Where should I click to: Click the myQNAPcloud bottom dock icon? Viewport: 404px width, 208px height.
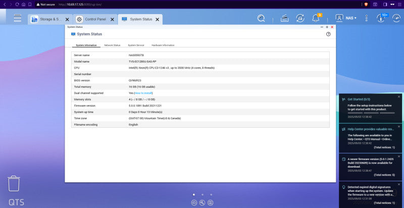click(x=194, y=203)
